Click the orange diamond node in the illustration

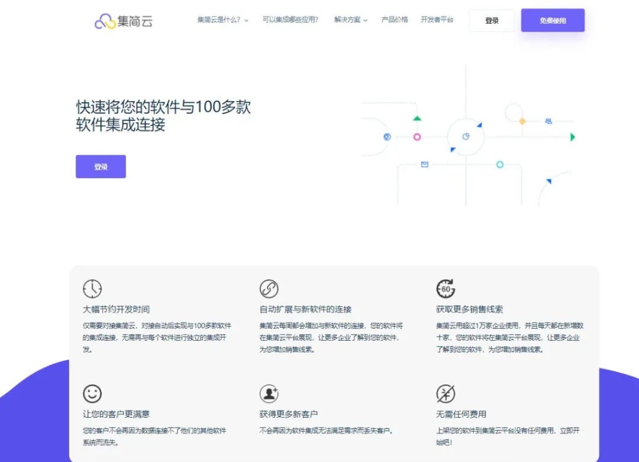tap(522, 121)
